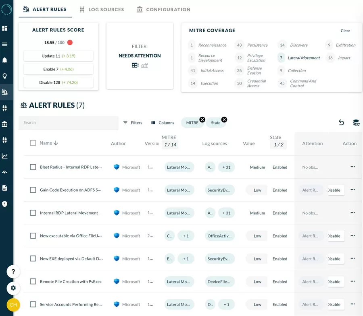
Task: Open more actions for Blast Radius rule
Action: [353, 167]
